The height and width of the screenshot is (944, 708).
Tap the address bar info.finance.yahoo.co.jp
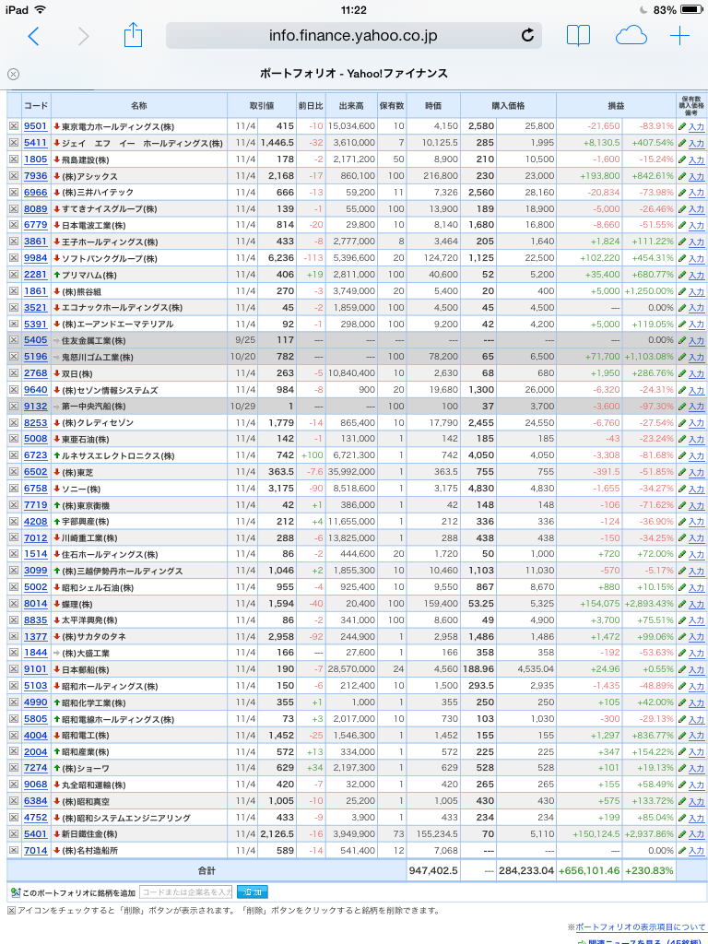[x=353, y=36]
